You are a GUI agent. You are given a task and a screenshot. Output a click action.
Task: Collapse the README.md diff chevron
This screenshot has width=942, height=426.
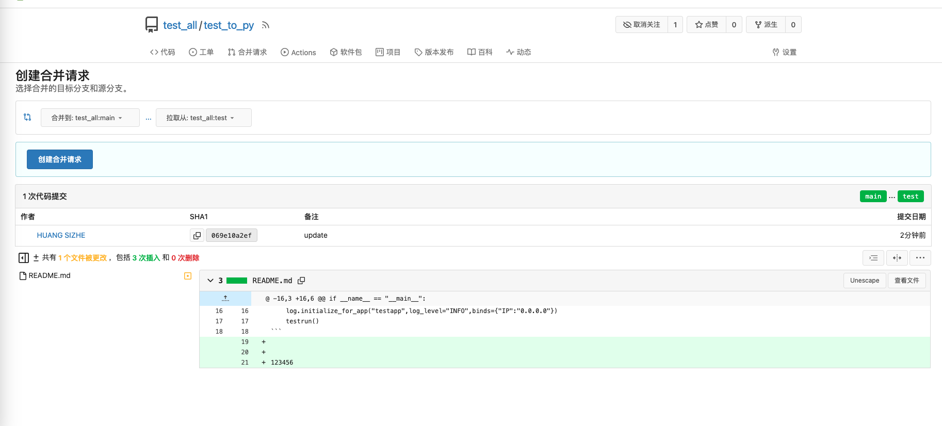pyautogui.click(x=210, y=281)
